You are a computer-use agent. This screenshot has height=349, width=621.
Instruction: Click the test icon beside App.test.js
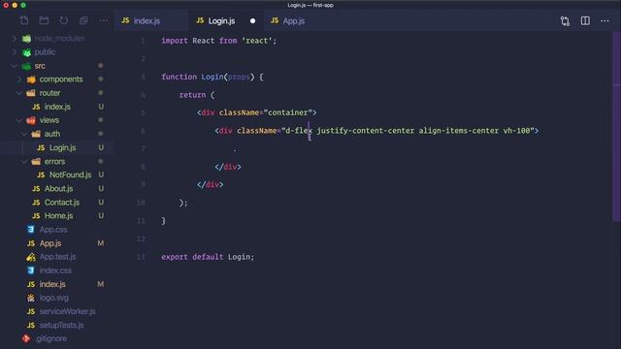(x=31, y=257)
